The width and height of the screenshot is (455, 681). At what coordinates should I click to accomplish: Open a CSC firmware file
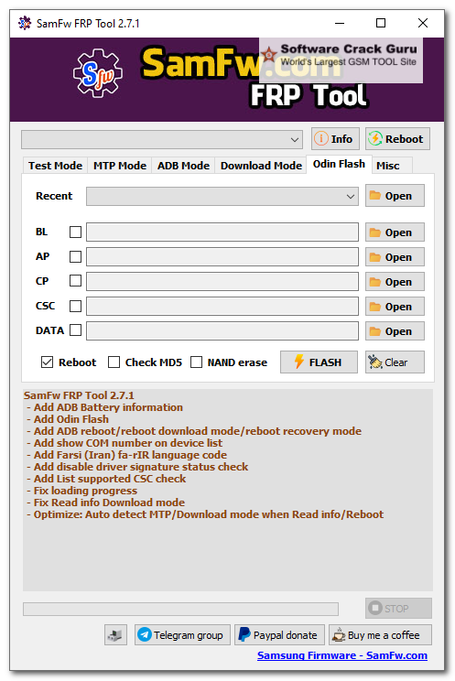coord(395,307)
